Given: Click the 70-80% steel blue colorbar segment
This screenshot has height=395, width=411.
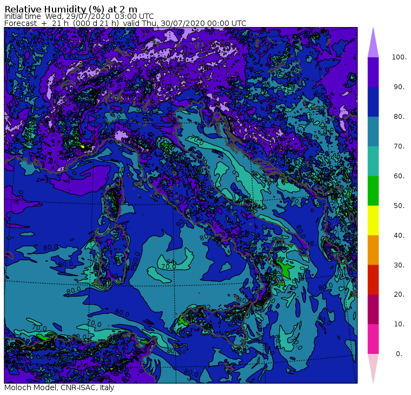Looking at the screenshot, I should (x=373, y=131).
